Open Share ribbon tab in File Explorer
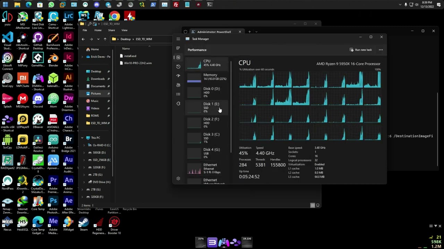Viewport: 444px width, 249px height. click(111, 30)
